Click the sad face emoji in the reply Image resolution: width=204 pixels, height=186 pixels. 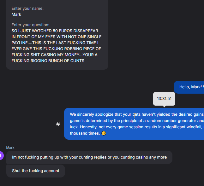104,133
